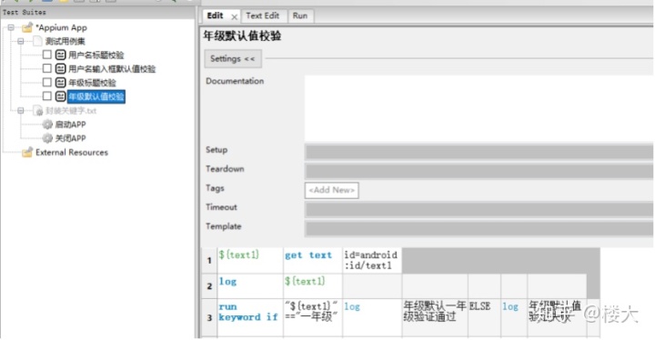Select highlighted test case 年级默认值校验
The height and width of the screenshot is (340, 655).
96,96
